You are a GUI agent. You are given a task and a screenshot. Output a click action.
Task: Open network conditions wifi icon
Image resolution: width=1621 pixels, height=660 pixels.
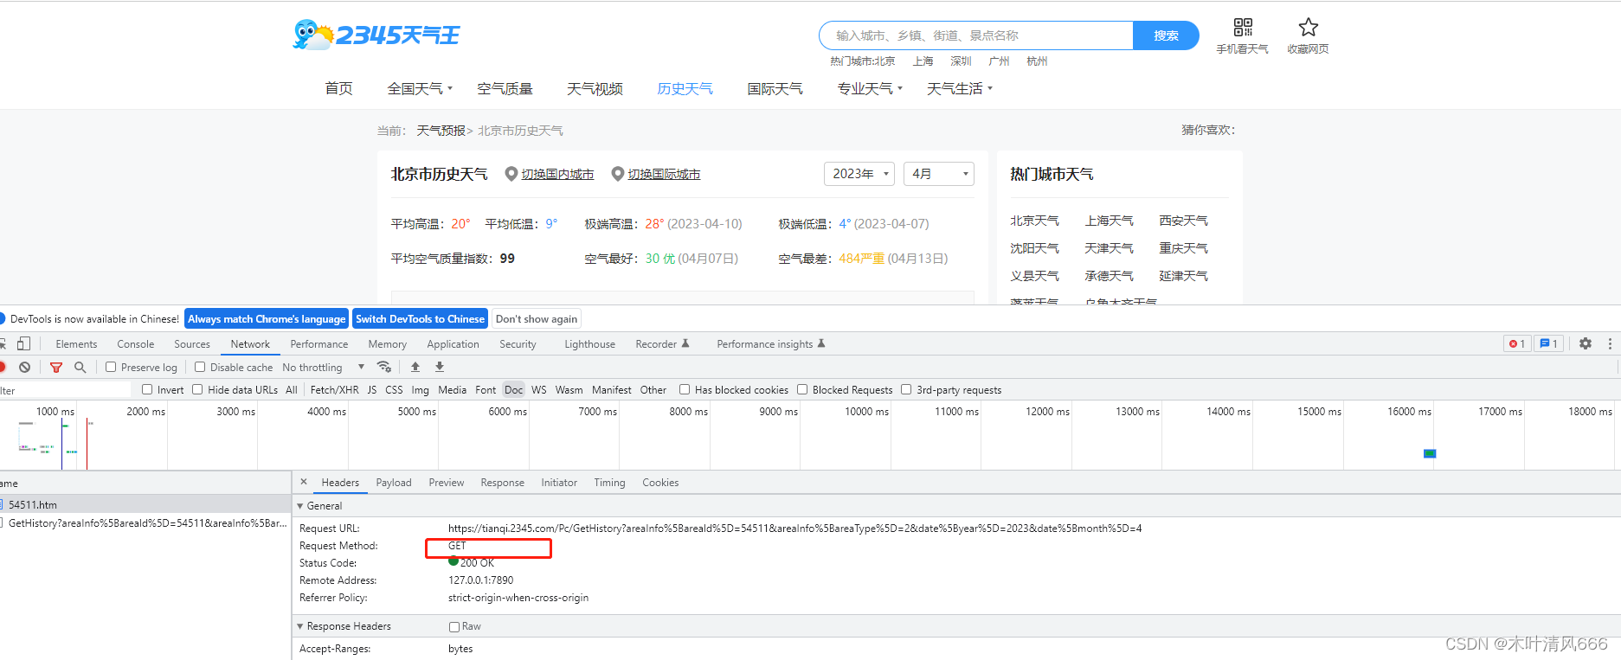[x=384, y=367]
